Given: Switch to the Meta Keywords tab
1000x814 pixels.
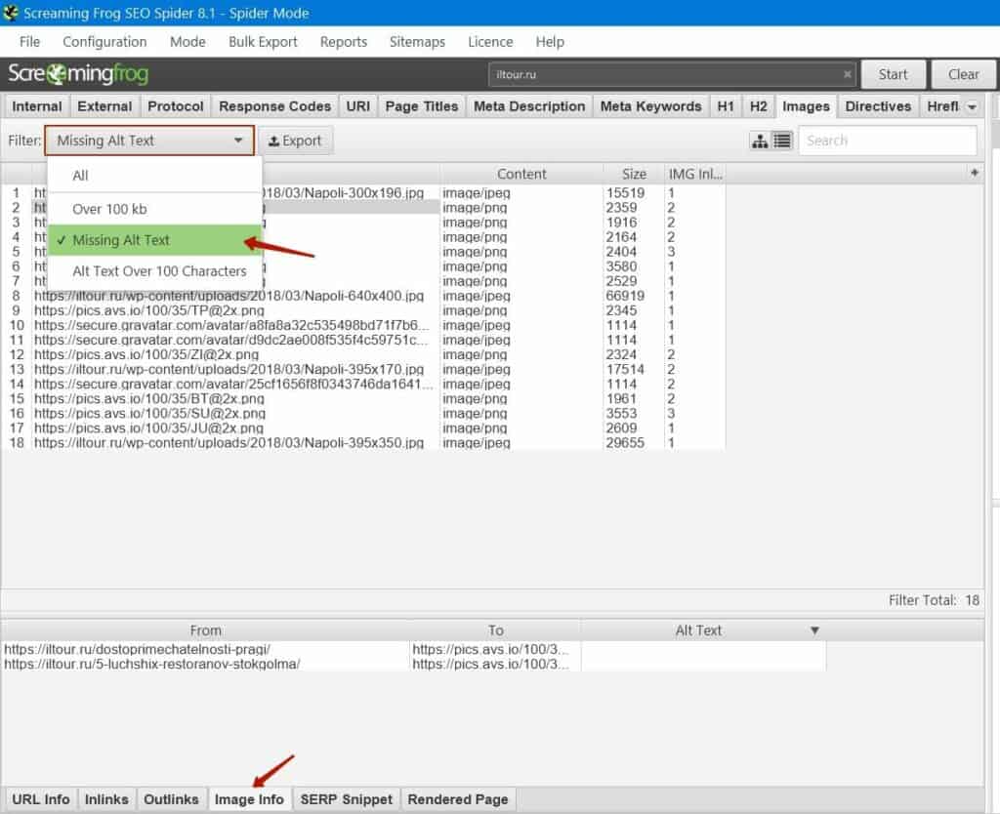Looking at the screenshot, I should coord(650,106).
